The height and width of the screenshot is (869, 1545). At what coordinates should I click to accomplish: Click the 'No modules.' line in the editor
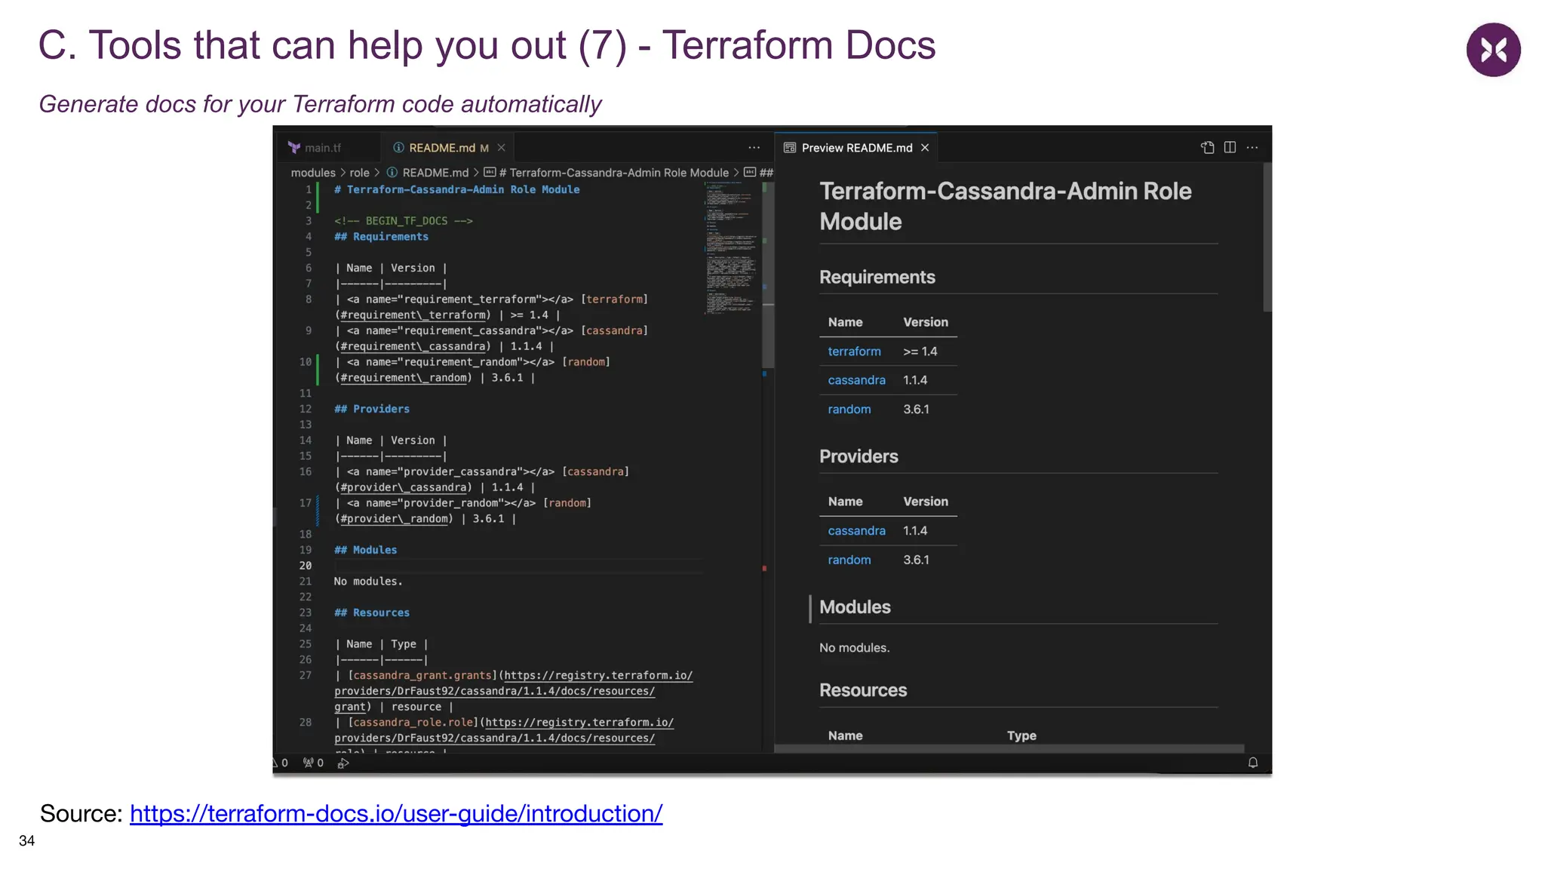pyautogui.click(x=368, y=582)
